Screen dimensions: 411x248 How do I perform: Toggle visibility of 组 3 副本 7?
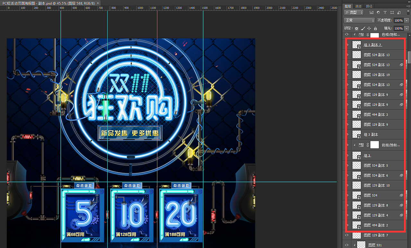[x=348, y=45]
